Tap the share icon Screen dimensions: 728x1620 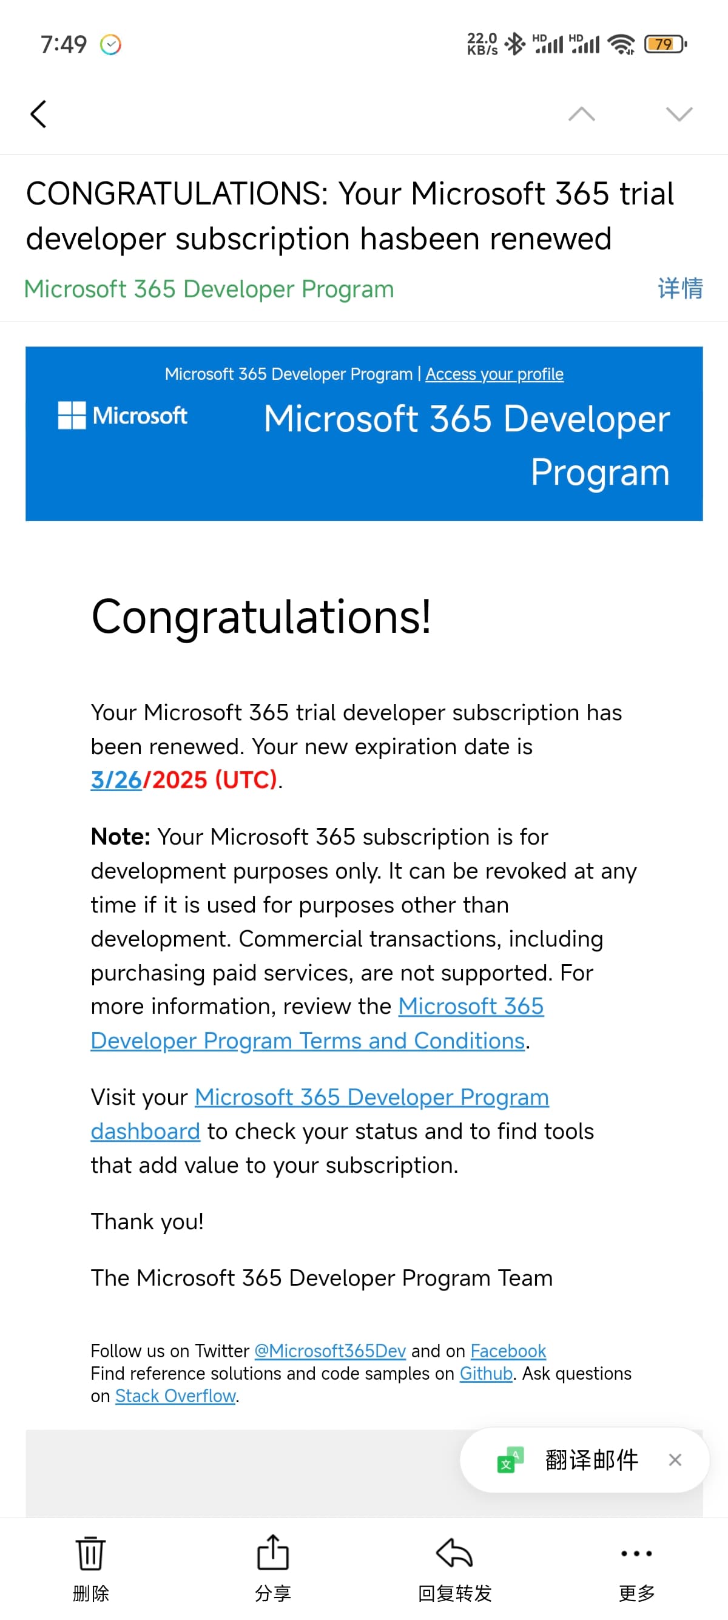tap(273, 1552)
